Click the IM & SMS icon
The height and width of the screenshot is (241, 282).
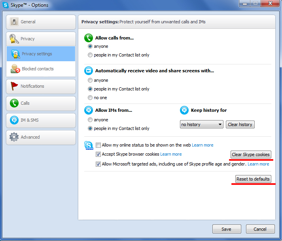coord(14,120)
